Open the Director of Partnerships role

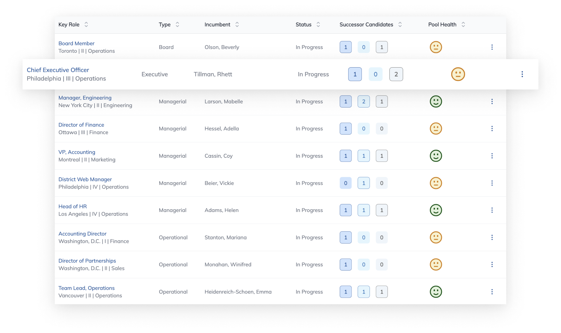pyautogui.click(x=87, y=261)
